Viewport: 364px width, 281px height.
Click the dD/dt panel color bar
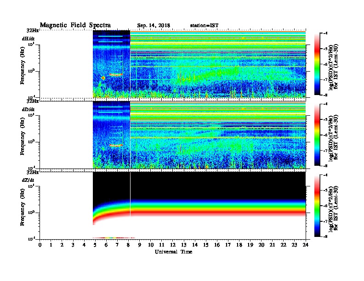click(317, 135)
